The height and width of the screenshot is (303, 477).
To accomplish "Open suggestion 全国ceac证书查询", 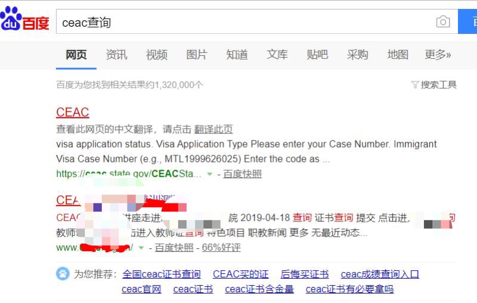I will coord(162,274).
